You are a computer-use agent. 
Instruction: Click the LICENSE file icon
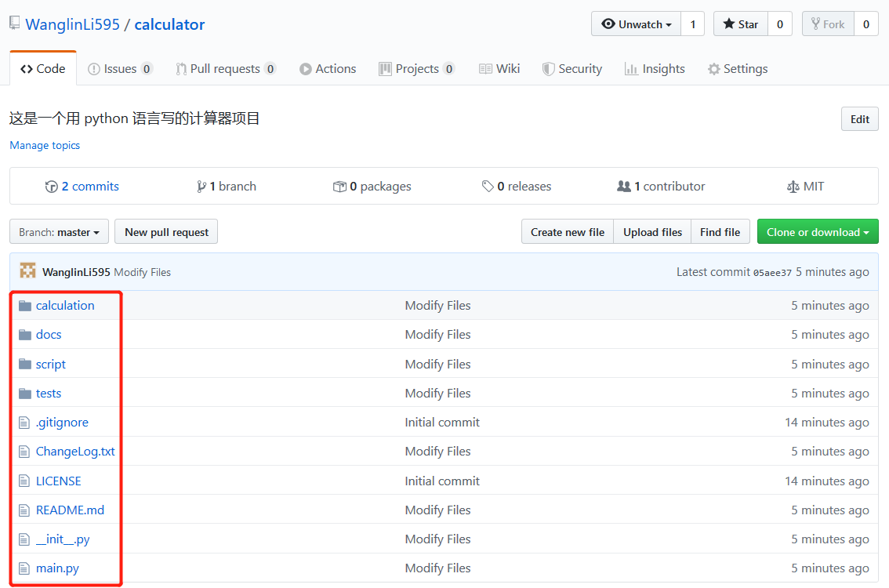click(24, 481)
